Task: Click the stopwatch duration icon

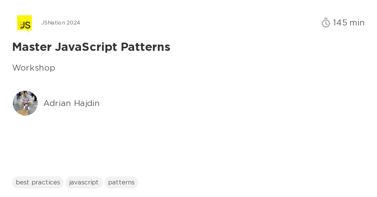Action: pos(326,23)
